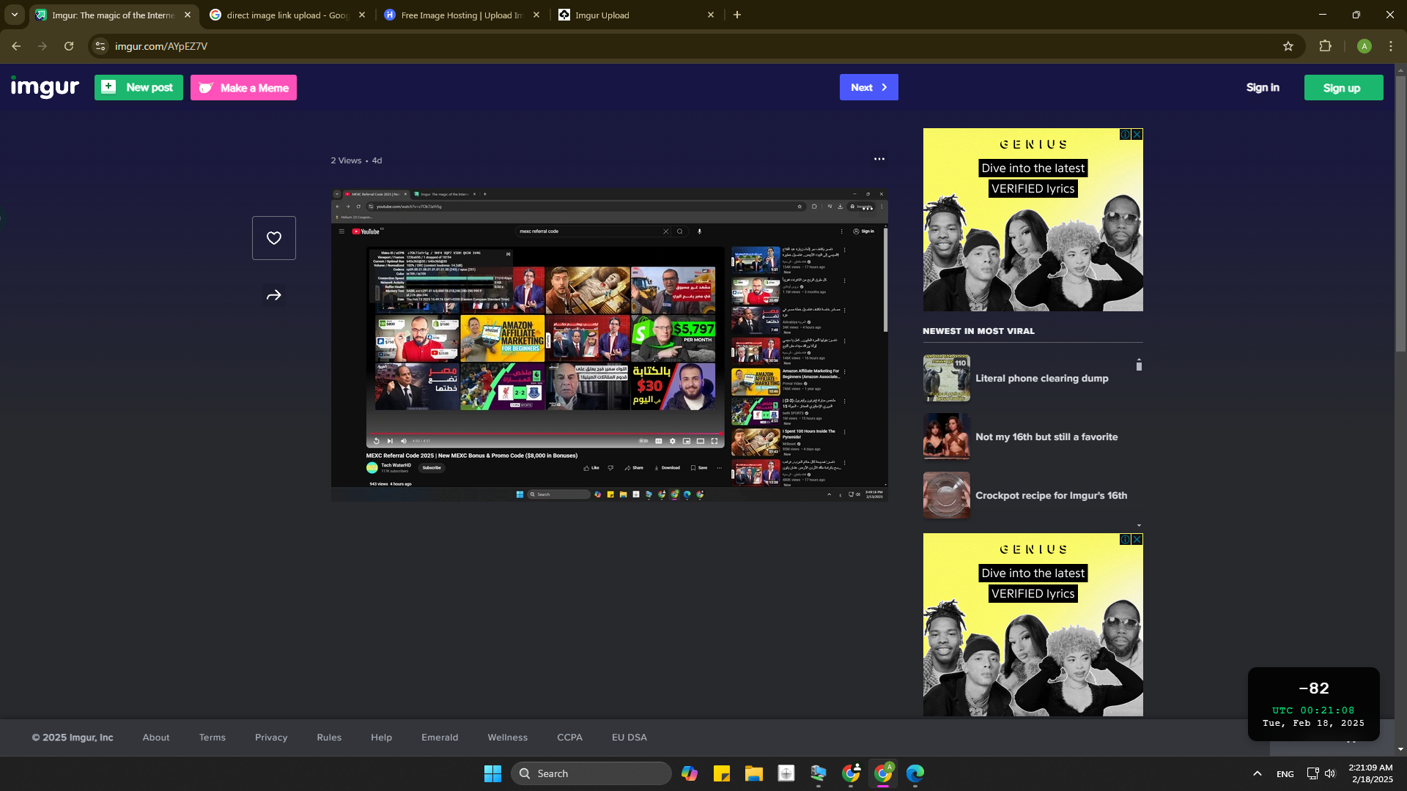Reload the page with refresh icon
The image size is (1407, 791).
[x=69, y=46]
